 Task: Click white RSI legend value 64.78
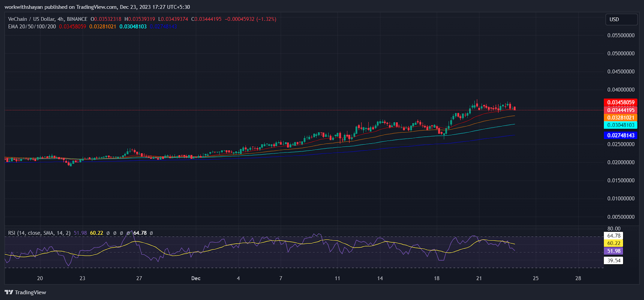[x=140, y=233]
